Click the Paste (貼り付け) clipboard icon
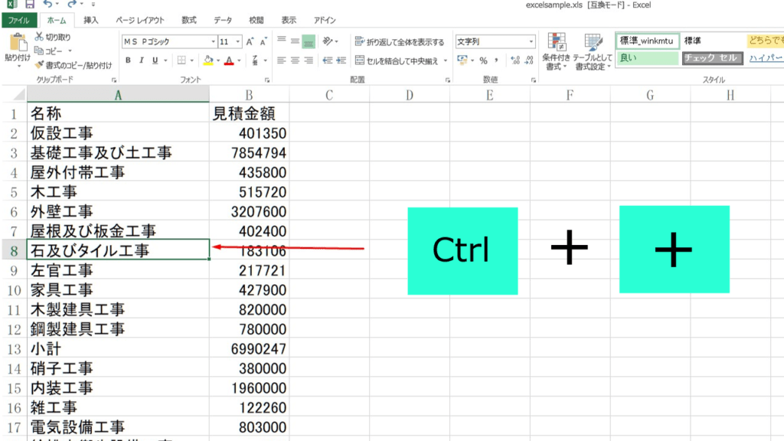 [x=18, y=43]
